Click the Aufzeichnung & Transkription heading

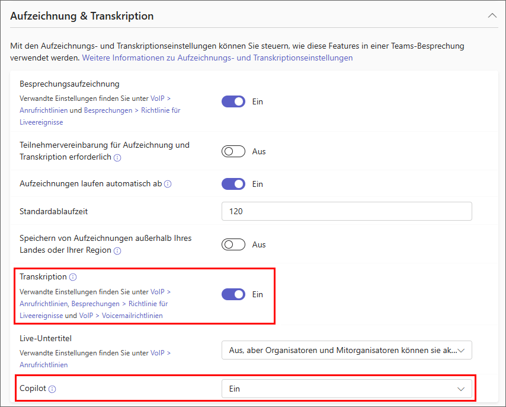82,16
